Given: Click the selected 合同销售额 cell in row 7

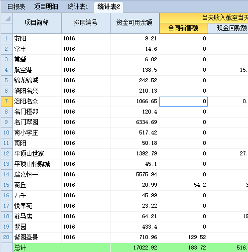Looking at the screenshot, I should click(x=184, y=102).
